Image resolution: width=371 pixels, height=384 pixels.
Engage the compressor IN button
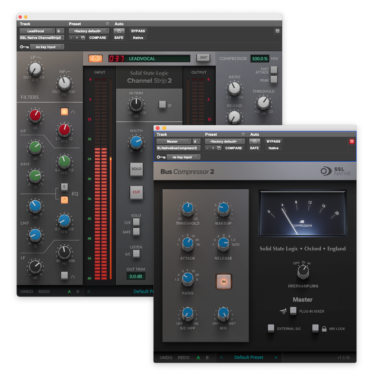click(x=224, y=282)
